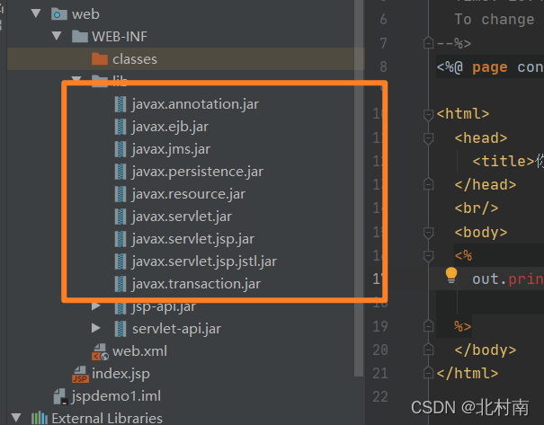Image resolution: width=544 pixels, height=425 pixels.
Task: Expand the jsp-api.jar arrow
Action: point(95,306)
